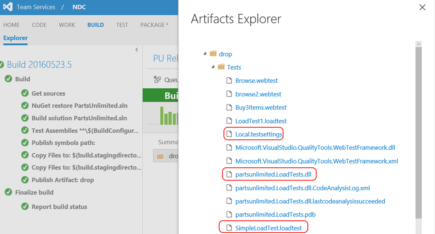
Task: Click the Visual Studio Team Services logo
Action: (x=8, y=7)
